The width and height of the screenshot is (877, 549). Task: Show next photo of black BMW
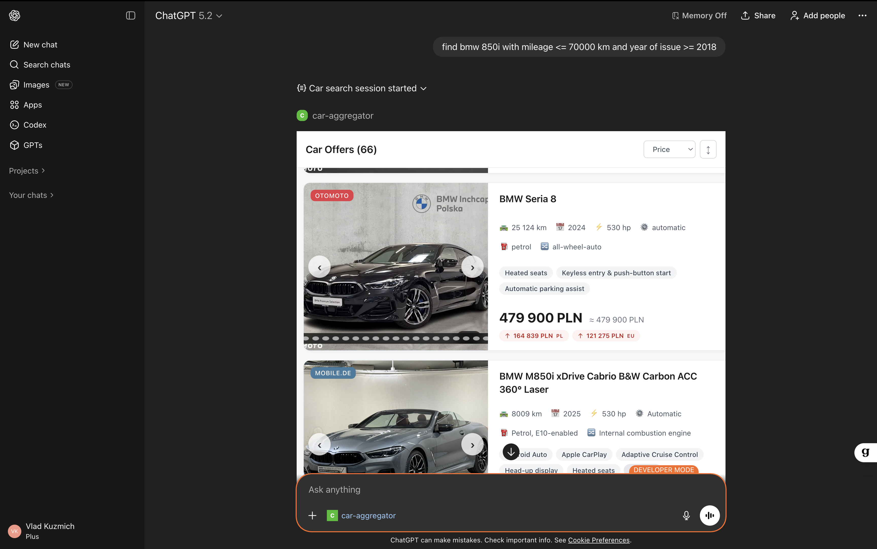pyautogui.click(x=472, y=267)
